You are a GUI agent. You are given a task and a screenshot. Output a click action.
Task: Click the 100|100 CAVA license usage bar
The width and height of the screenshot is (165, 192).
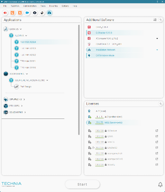coord(99,136)
